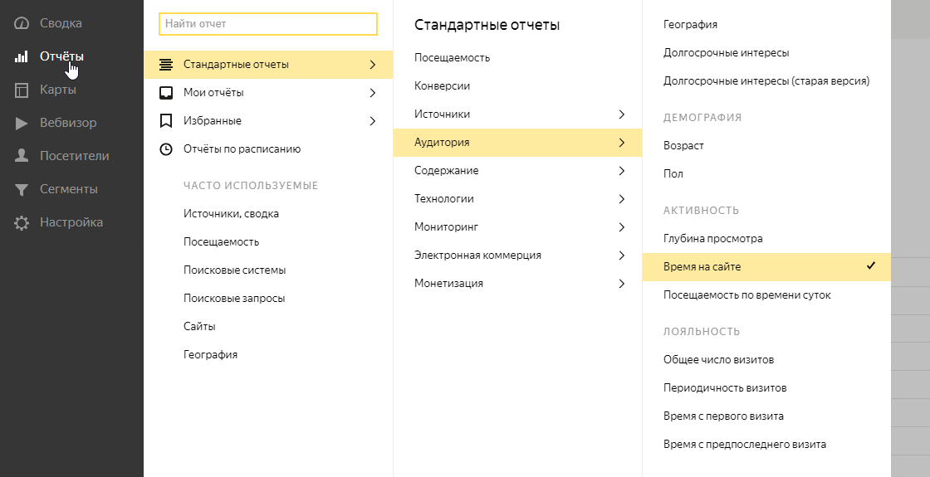930x477 pixels.
Task: Open the Вебвизор play icon
Action: pos(22,124)
